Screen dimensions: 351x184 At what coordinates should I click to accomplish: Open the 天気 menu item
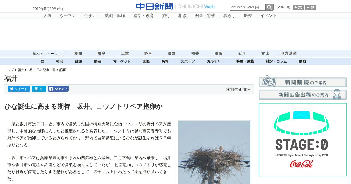[47, 16]
